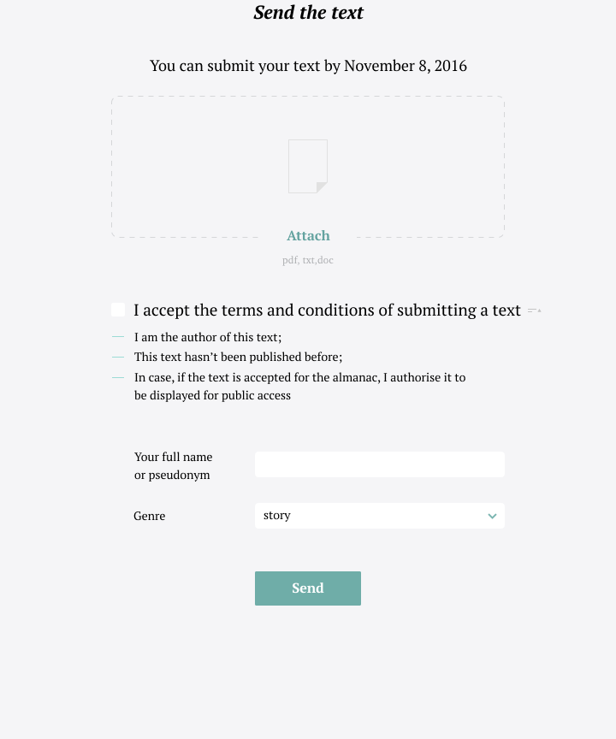This screenshot has width=616, height=739.
Task: Click the 'Genre' field label
Action: (x=150, y=516)
